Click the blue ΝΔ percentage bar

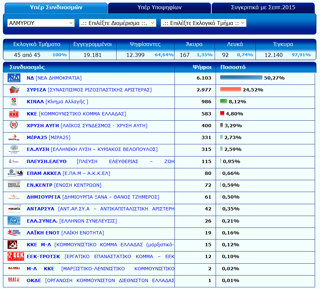(241, 78)
